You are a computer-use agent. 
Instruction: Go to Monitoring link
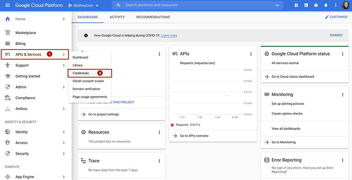coord(280,142)
